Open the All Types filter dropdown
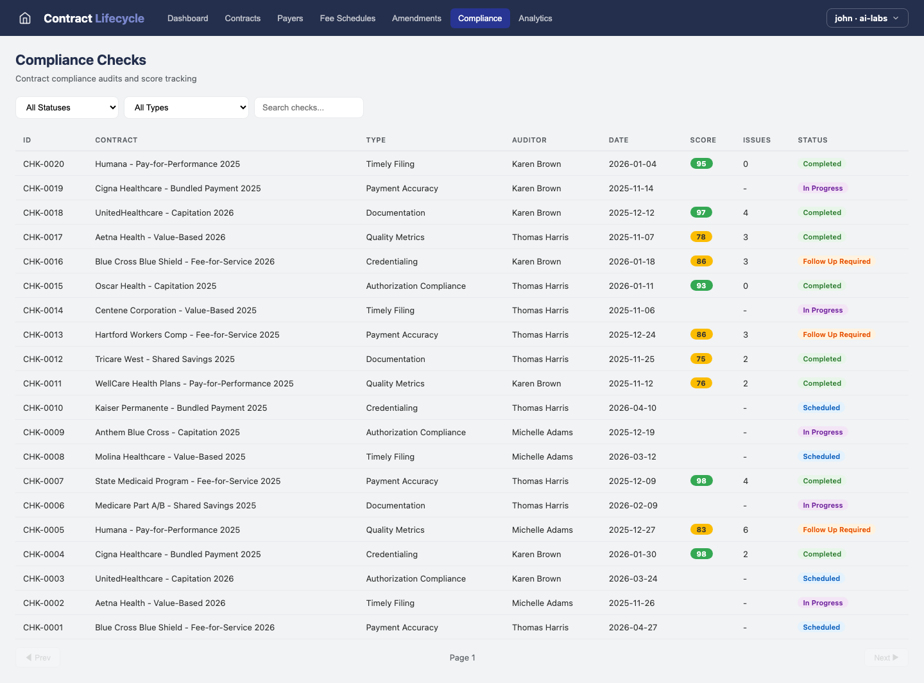924x683 pixels. (186, 107)
